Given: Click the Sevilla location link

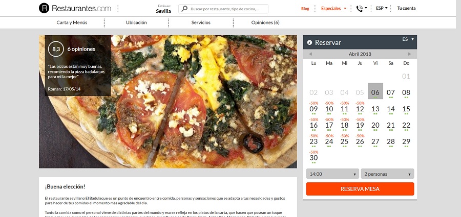Looking at the screenshot, I should [x=163, y=11].
